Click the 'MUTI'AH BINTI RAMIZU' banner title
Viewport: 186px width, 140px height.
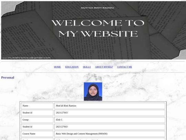[x=97, y=8]
